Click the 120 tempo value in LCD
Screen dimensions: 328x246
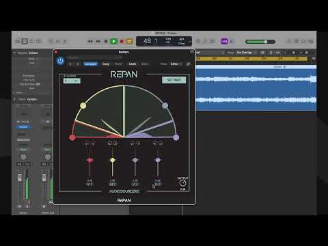[168, 40]
